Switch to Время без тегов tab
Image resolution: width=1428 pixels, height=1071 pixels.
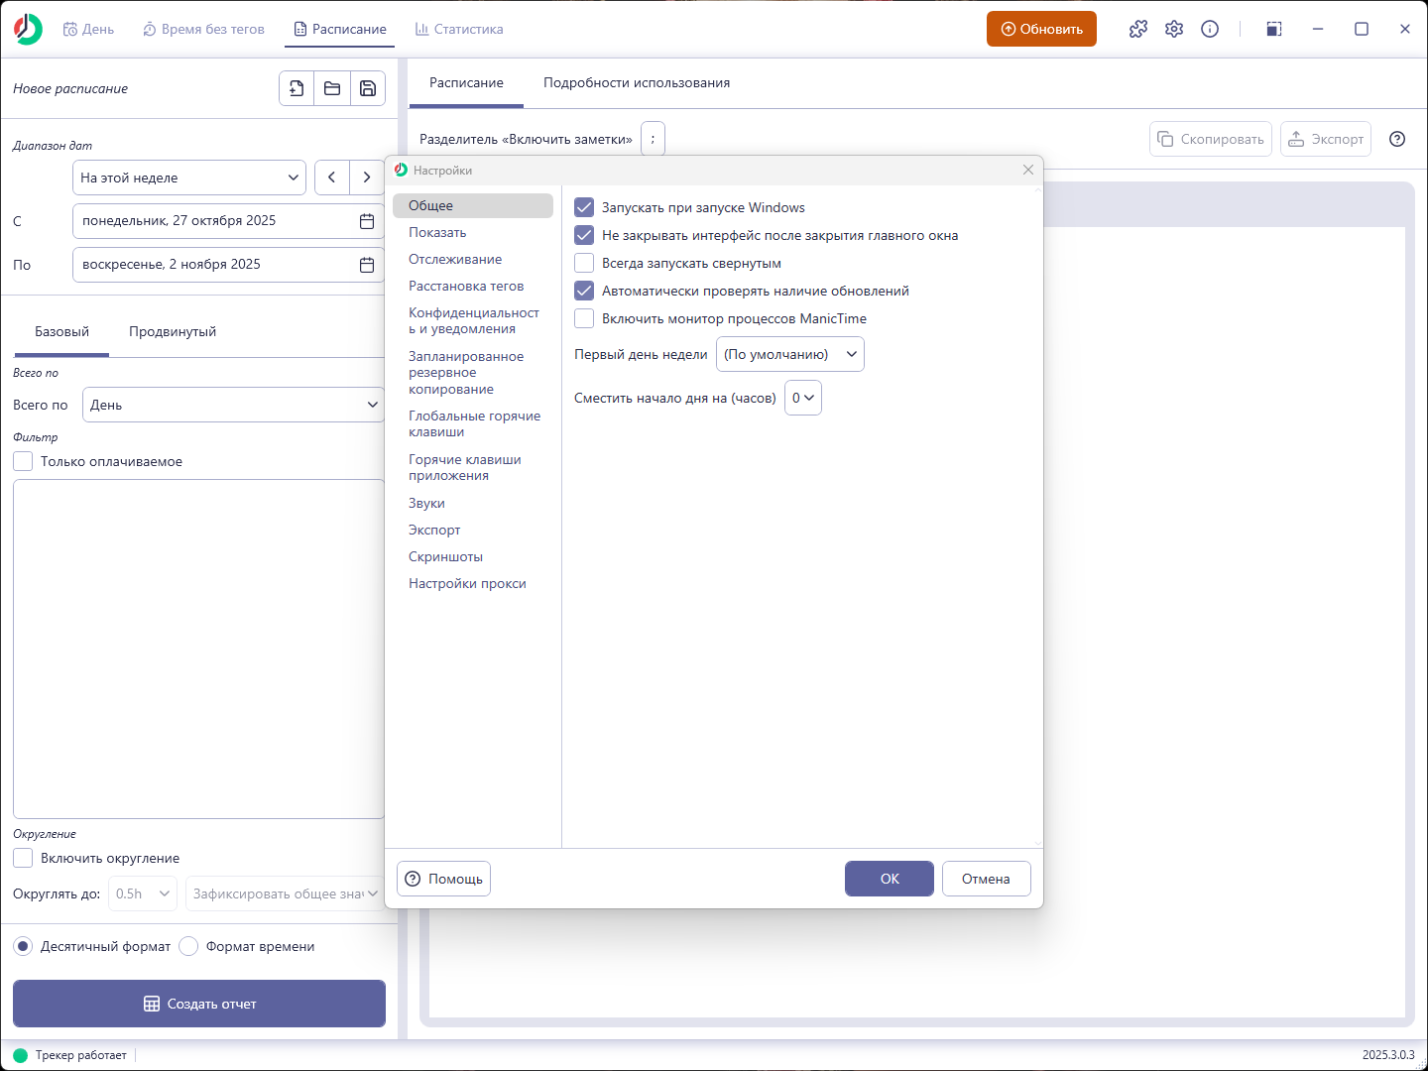point(203,29)
